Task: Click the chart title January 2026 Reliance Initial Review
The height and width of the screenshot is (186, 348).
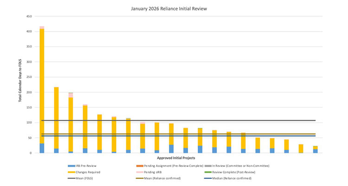Action: (x=174, y=8)
